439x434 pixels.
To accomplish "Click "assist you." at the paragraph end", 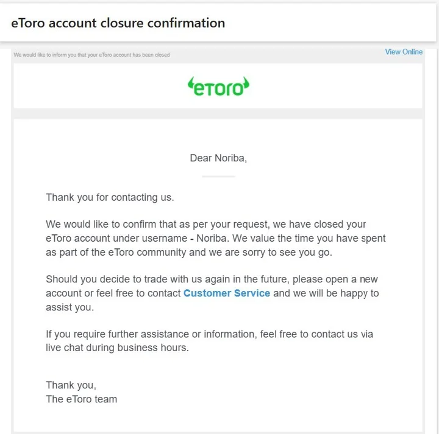I will click(70, 307).
